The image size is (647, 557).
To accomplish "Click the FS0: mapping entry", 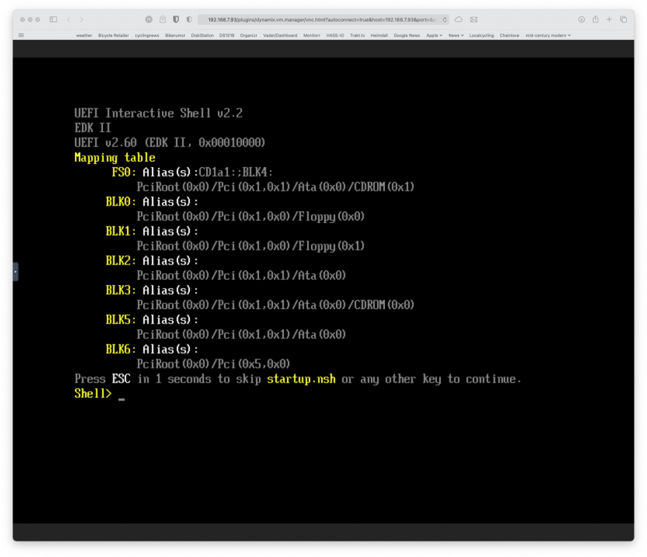I will [124, 172].
